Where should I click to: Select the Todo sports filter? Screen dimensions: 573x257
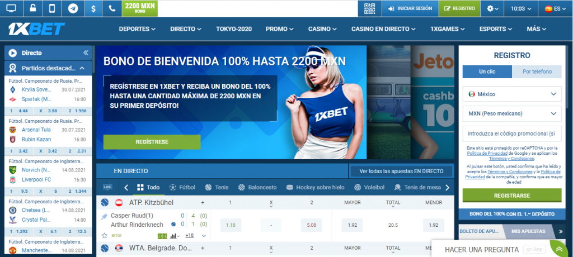pyautogui.click(x=148, y=187)
